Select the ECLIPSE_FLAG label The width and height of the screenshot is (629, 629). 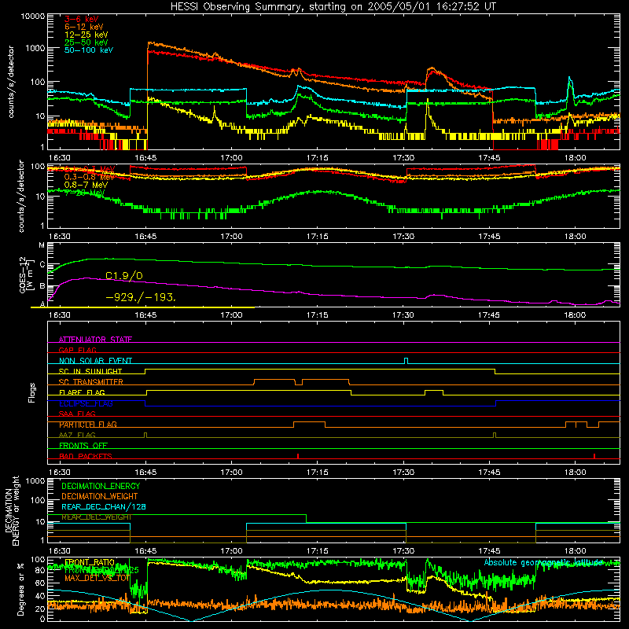coord(86,403)
